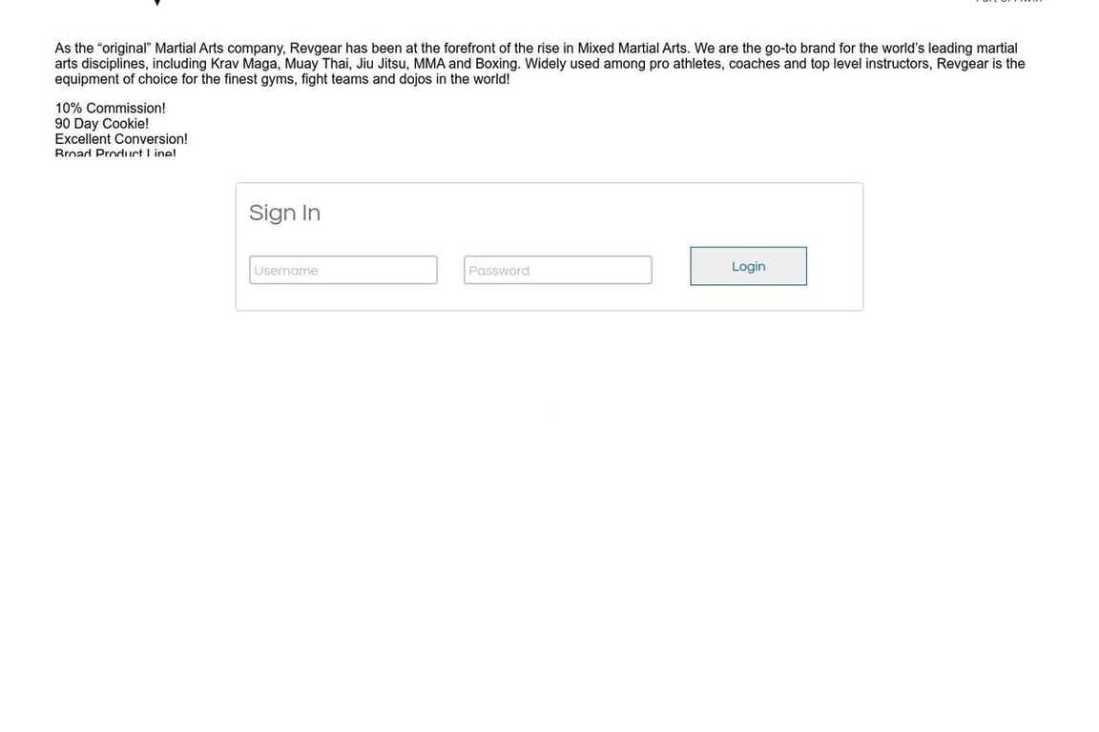The height and width of the screenshot is (732, 1099).
Task: Click the '90 Day Cookie!' text line
Action: (102, 123)
